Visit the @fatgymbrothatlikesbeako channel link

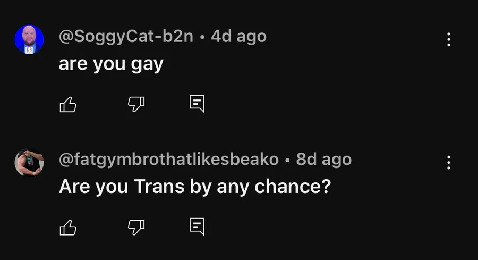tap(168, 160)
